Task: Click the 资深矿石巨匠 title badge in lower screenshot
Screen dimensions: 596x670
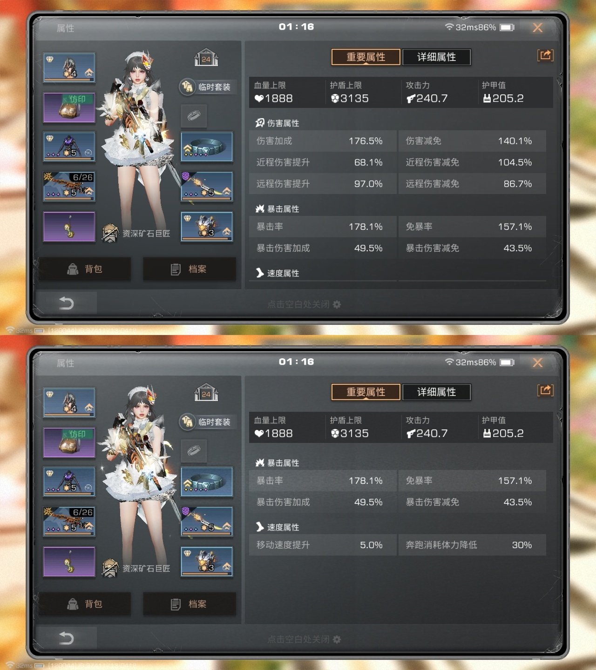Action: [x=136, y=568]
